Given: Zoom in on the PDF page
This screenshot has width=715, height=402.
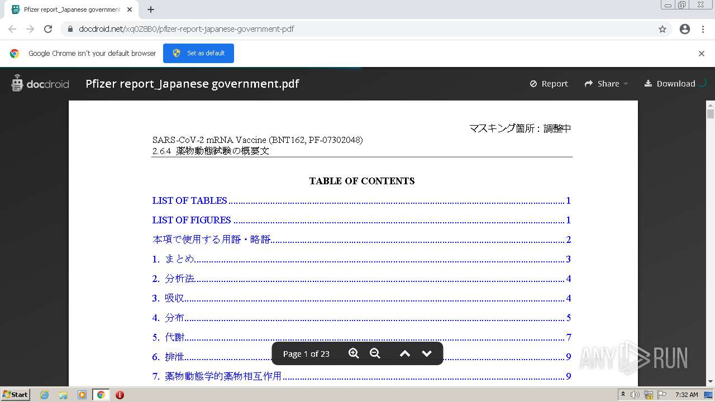Looking at the screenshot, I should click(354, 353).
